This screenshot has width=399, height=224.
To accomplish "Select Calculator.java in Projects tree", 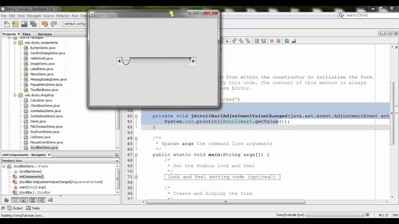I will click(x=41, y=100).
